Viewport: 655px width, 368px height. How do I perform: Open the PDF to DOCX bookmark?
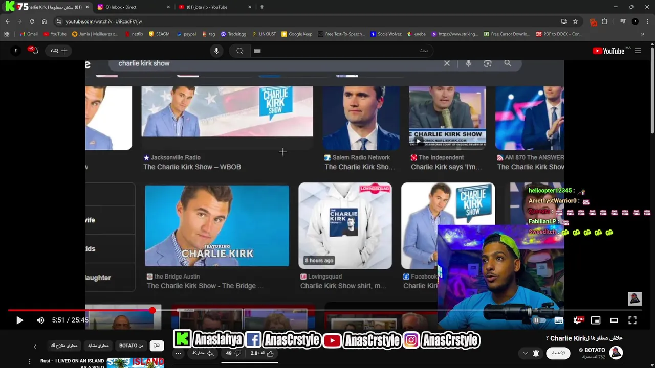click(x=559, y=34)
